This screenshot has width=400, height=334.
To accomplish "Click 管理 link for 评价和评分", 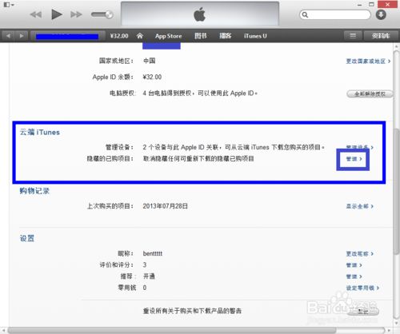I will click(354, 265).
